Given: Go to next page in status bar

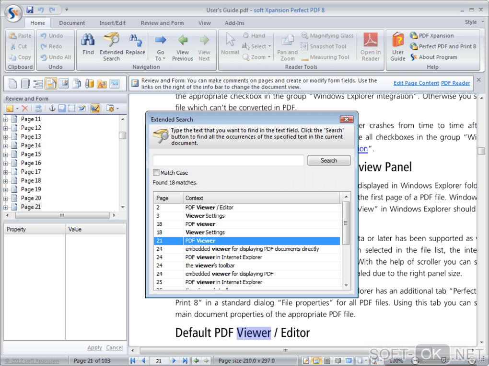Looking at the screenshot, I should [174, 360].
